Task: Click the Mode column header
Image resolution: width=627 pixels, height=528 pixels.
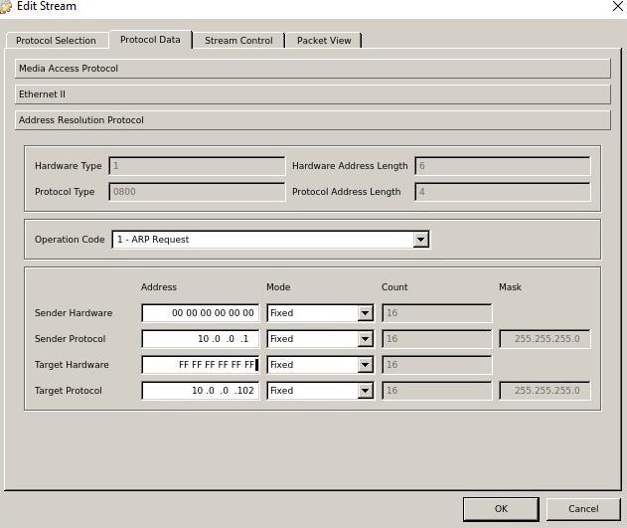Action: point(278,287)
